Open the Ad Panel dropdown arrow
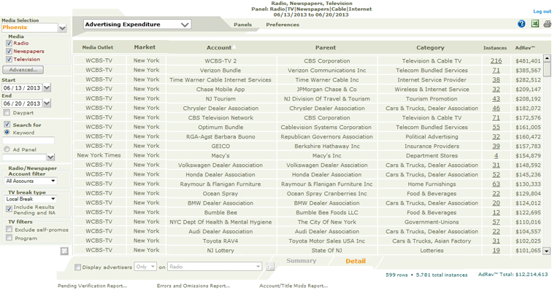 [50, 157]
